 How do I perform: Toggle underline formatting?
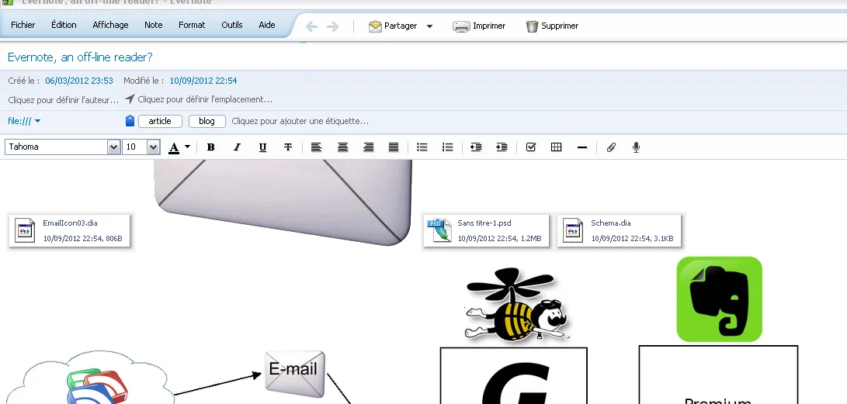click(262, 147)
